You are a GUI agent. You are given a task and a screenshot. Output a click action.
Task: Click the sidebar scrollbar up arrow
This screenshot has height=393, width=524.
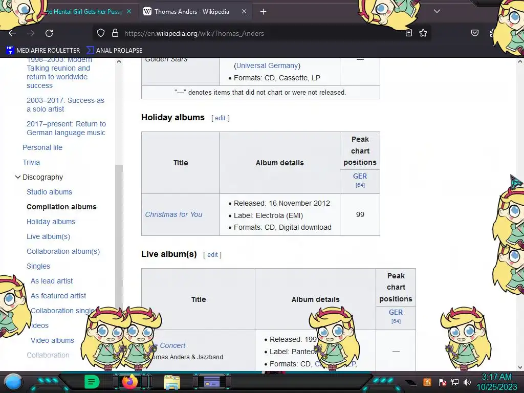click(x=119, y=61)
